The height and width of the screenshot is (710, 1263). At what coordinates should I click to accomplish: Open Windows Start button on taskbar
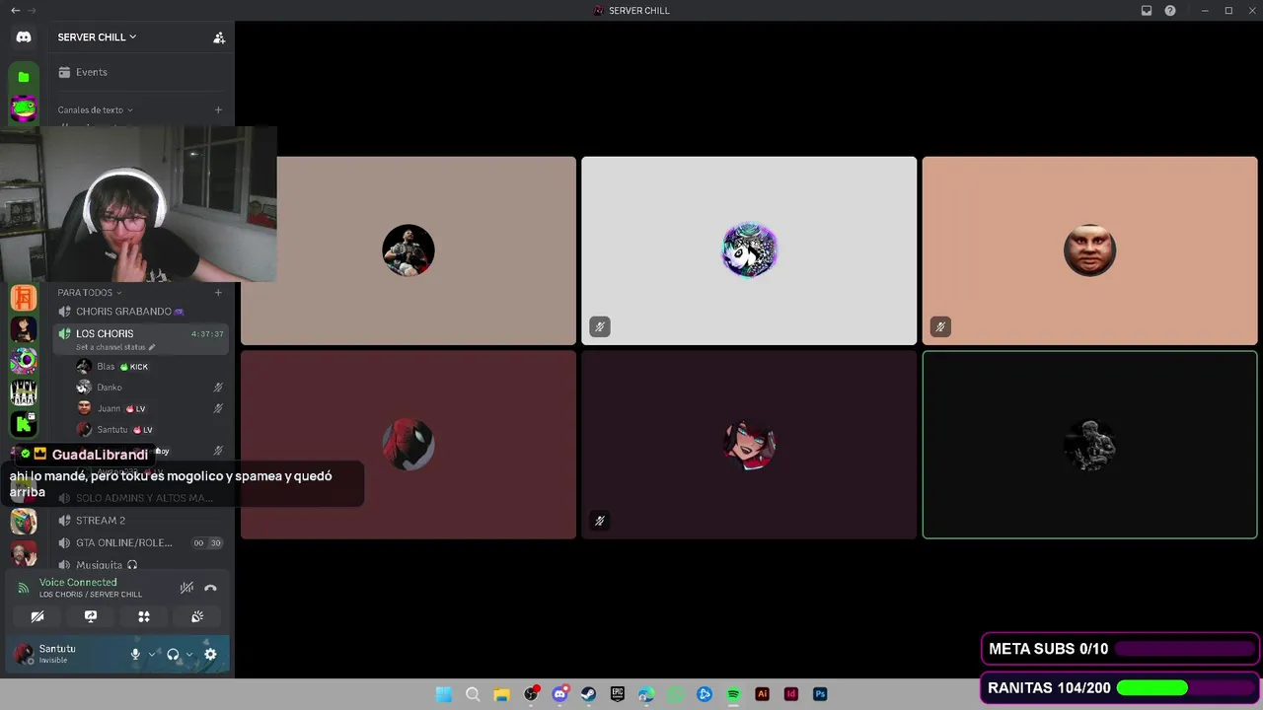[444, 694]
